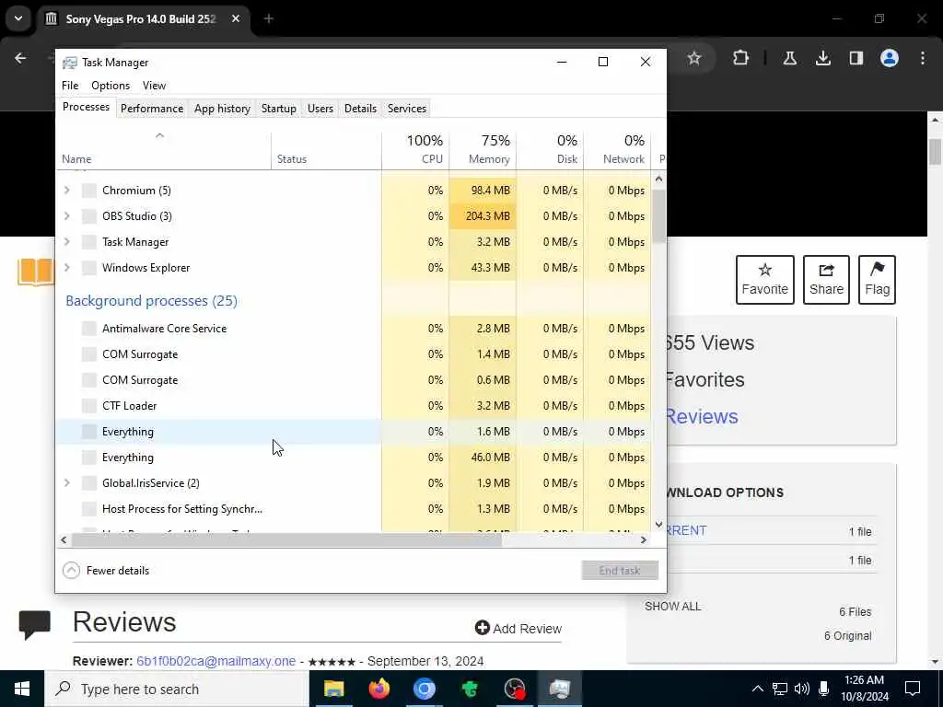Open OBS Studio taskbar icon

point(515,689)
